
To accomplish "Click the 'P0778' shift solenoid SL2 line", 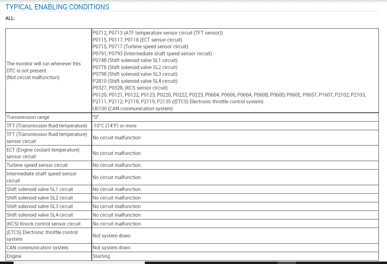I will coord(135,67).
